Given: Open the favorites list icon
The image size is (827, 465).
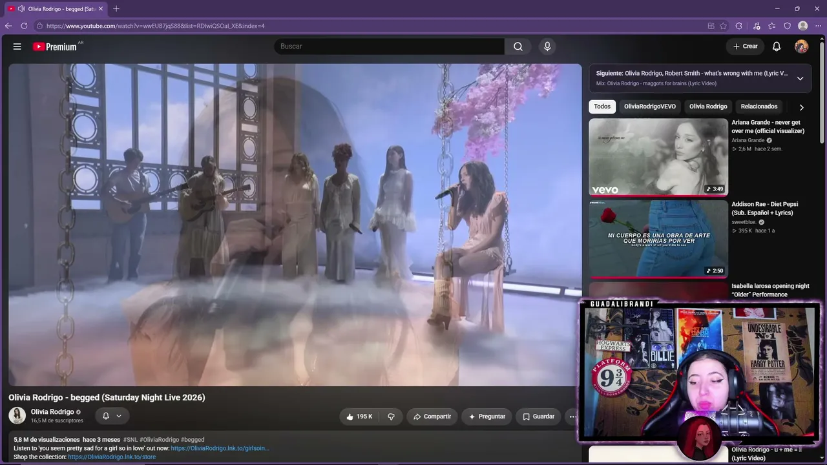Looking at the screenshot, I should pyautogui.click(x=772, y=26).
